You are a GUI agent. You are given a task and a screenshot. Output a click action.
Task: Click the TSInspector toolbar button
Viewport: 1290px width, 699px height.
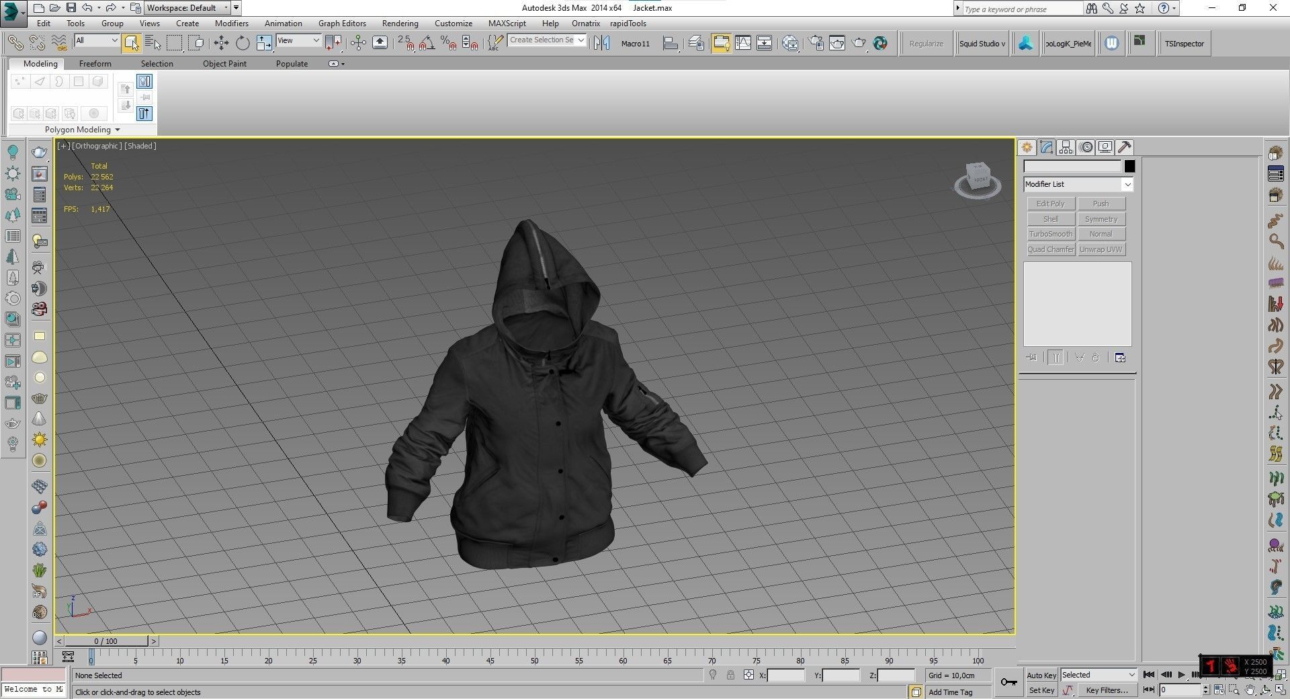pyautogui.click(x=1185, y=44)
